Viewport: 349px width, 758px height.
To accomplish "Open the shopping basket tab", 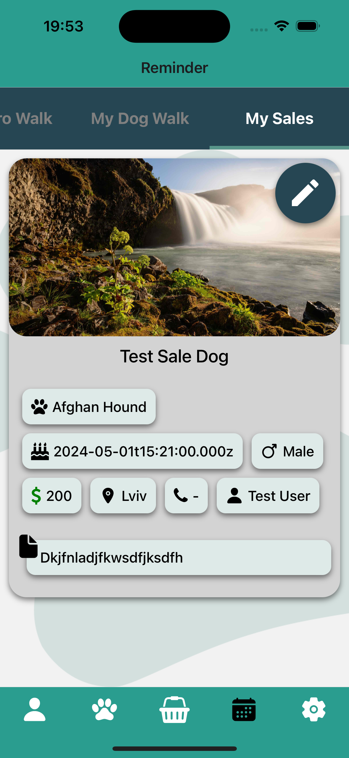I will [x=174, y=709].
